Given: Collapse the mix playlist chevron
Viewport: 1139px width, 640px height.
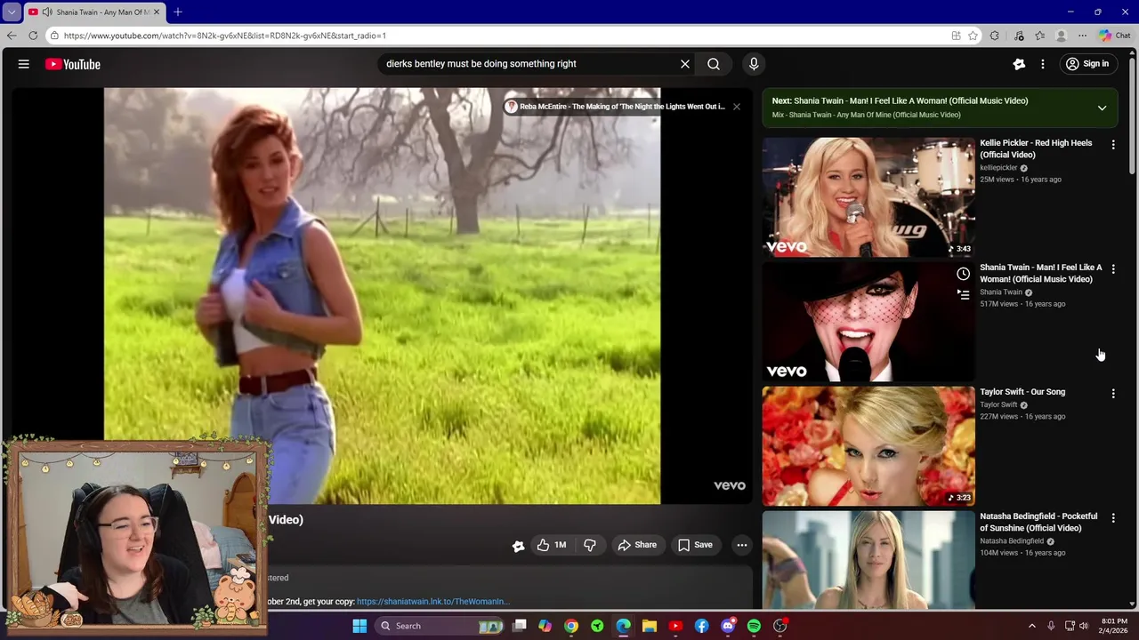Looking at the screenshot, I should point(1102,108).
